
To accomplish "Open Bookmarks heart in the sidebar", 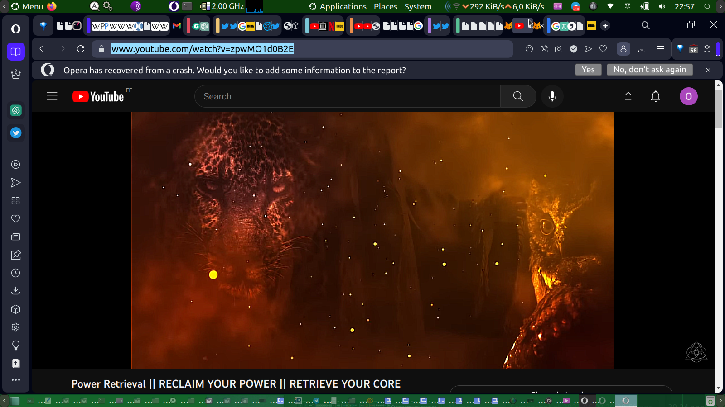I will tap(16, 219).
